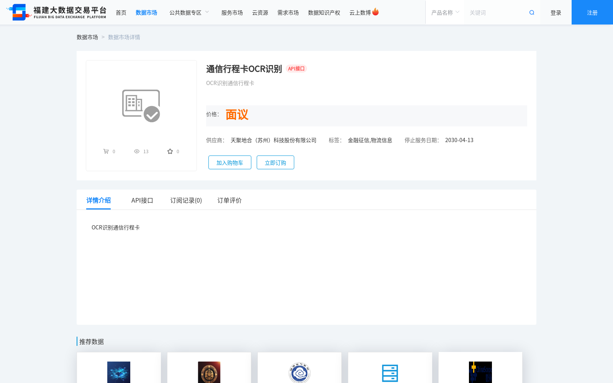Switch to 详情介绍 tab
The height and width of the screenshot is (383, 613).
pos(98,200)
